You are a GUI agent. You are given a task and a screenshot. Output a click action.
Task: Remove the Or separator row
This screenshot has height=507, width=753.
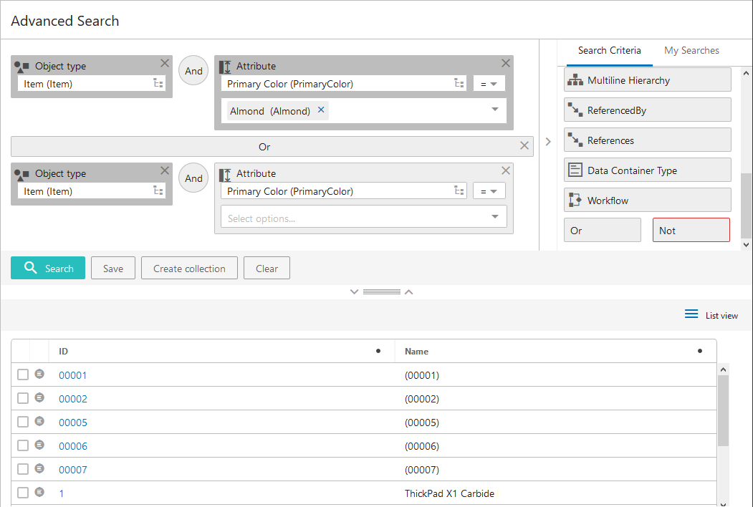524,146
